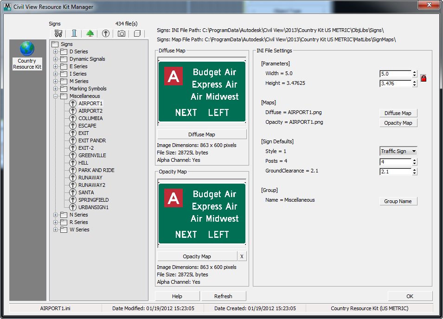443x319 pixels.
Task: Click the sign icon beside URBANSIGN1
Action: pos(73,207)
